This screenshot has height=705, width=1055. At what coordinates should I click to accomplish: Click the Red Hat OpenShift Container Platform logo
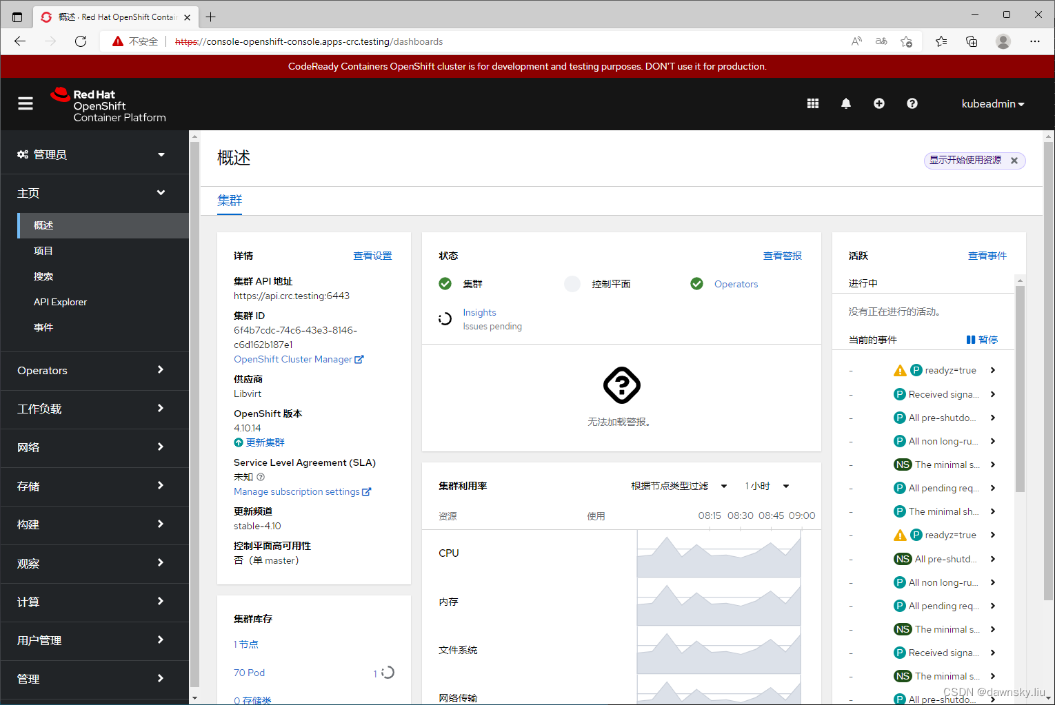[107, 103]
